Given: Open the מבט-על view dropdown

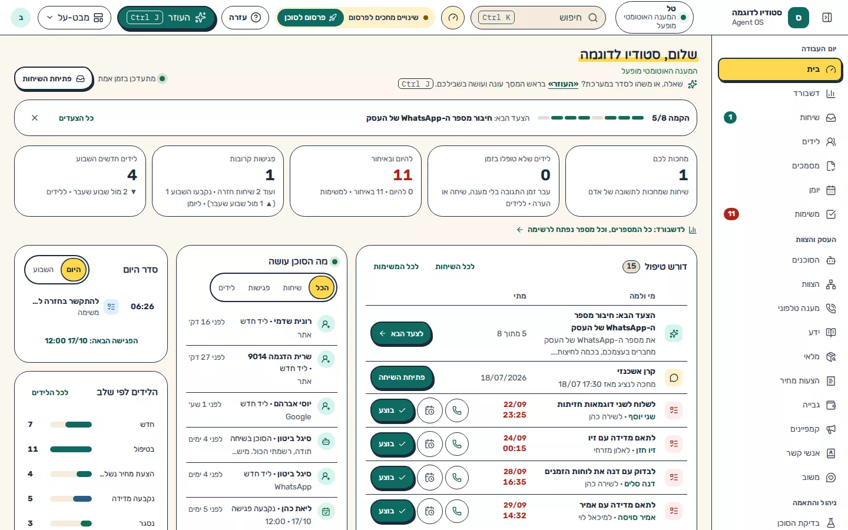Looking at the screenshot, I should 74,18.
